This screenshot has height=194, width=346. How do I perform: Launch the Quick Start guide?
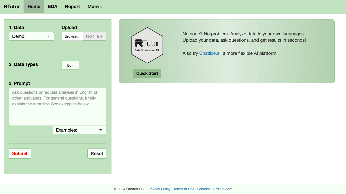click(x=147, y=73)
